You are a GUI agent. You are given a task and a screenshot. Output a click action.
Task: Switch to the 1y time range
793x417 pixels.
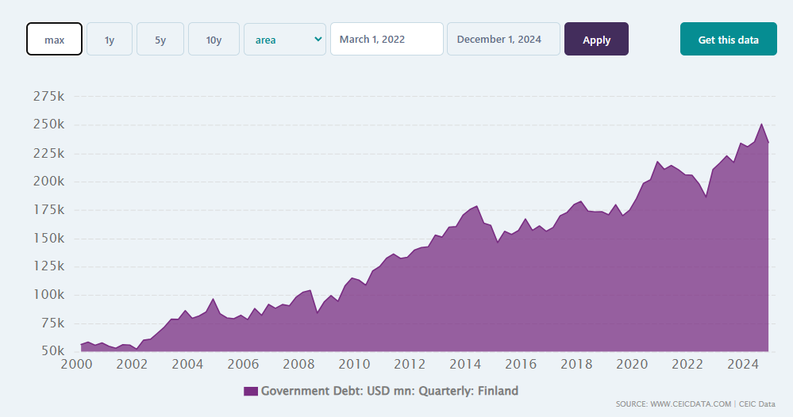(109, 39)
